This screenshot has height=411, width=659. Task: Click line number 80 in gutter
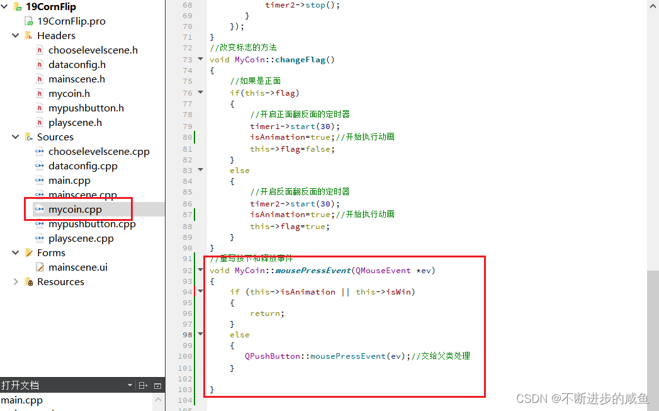pyautogui.click(x=188, y=137)
